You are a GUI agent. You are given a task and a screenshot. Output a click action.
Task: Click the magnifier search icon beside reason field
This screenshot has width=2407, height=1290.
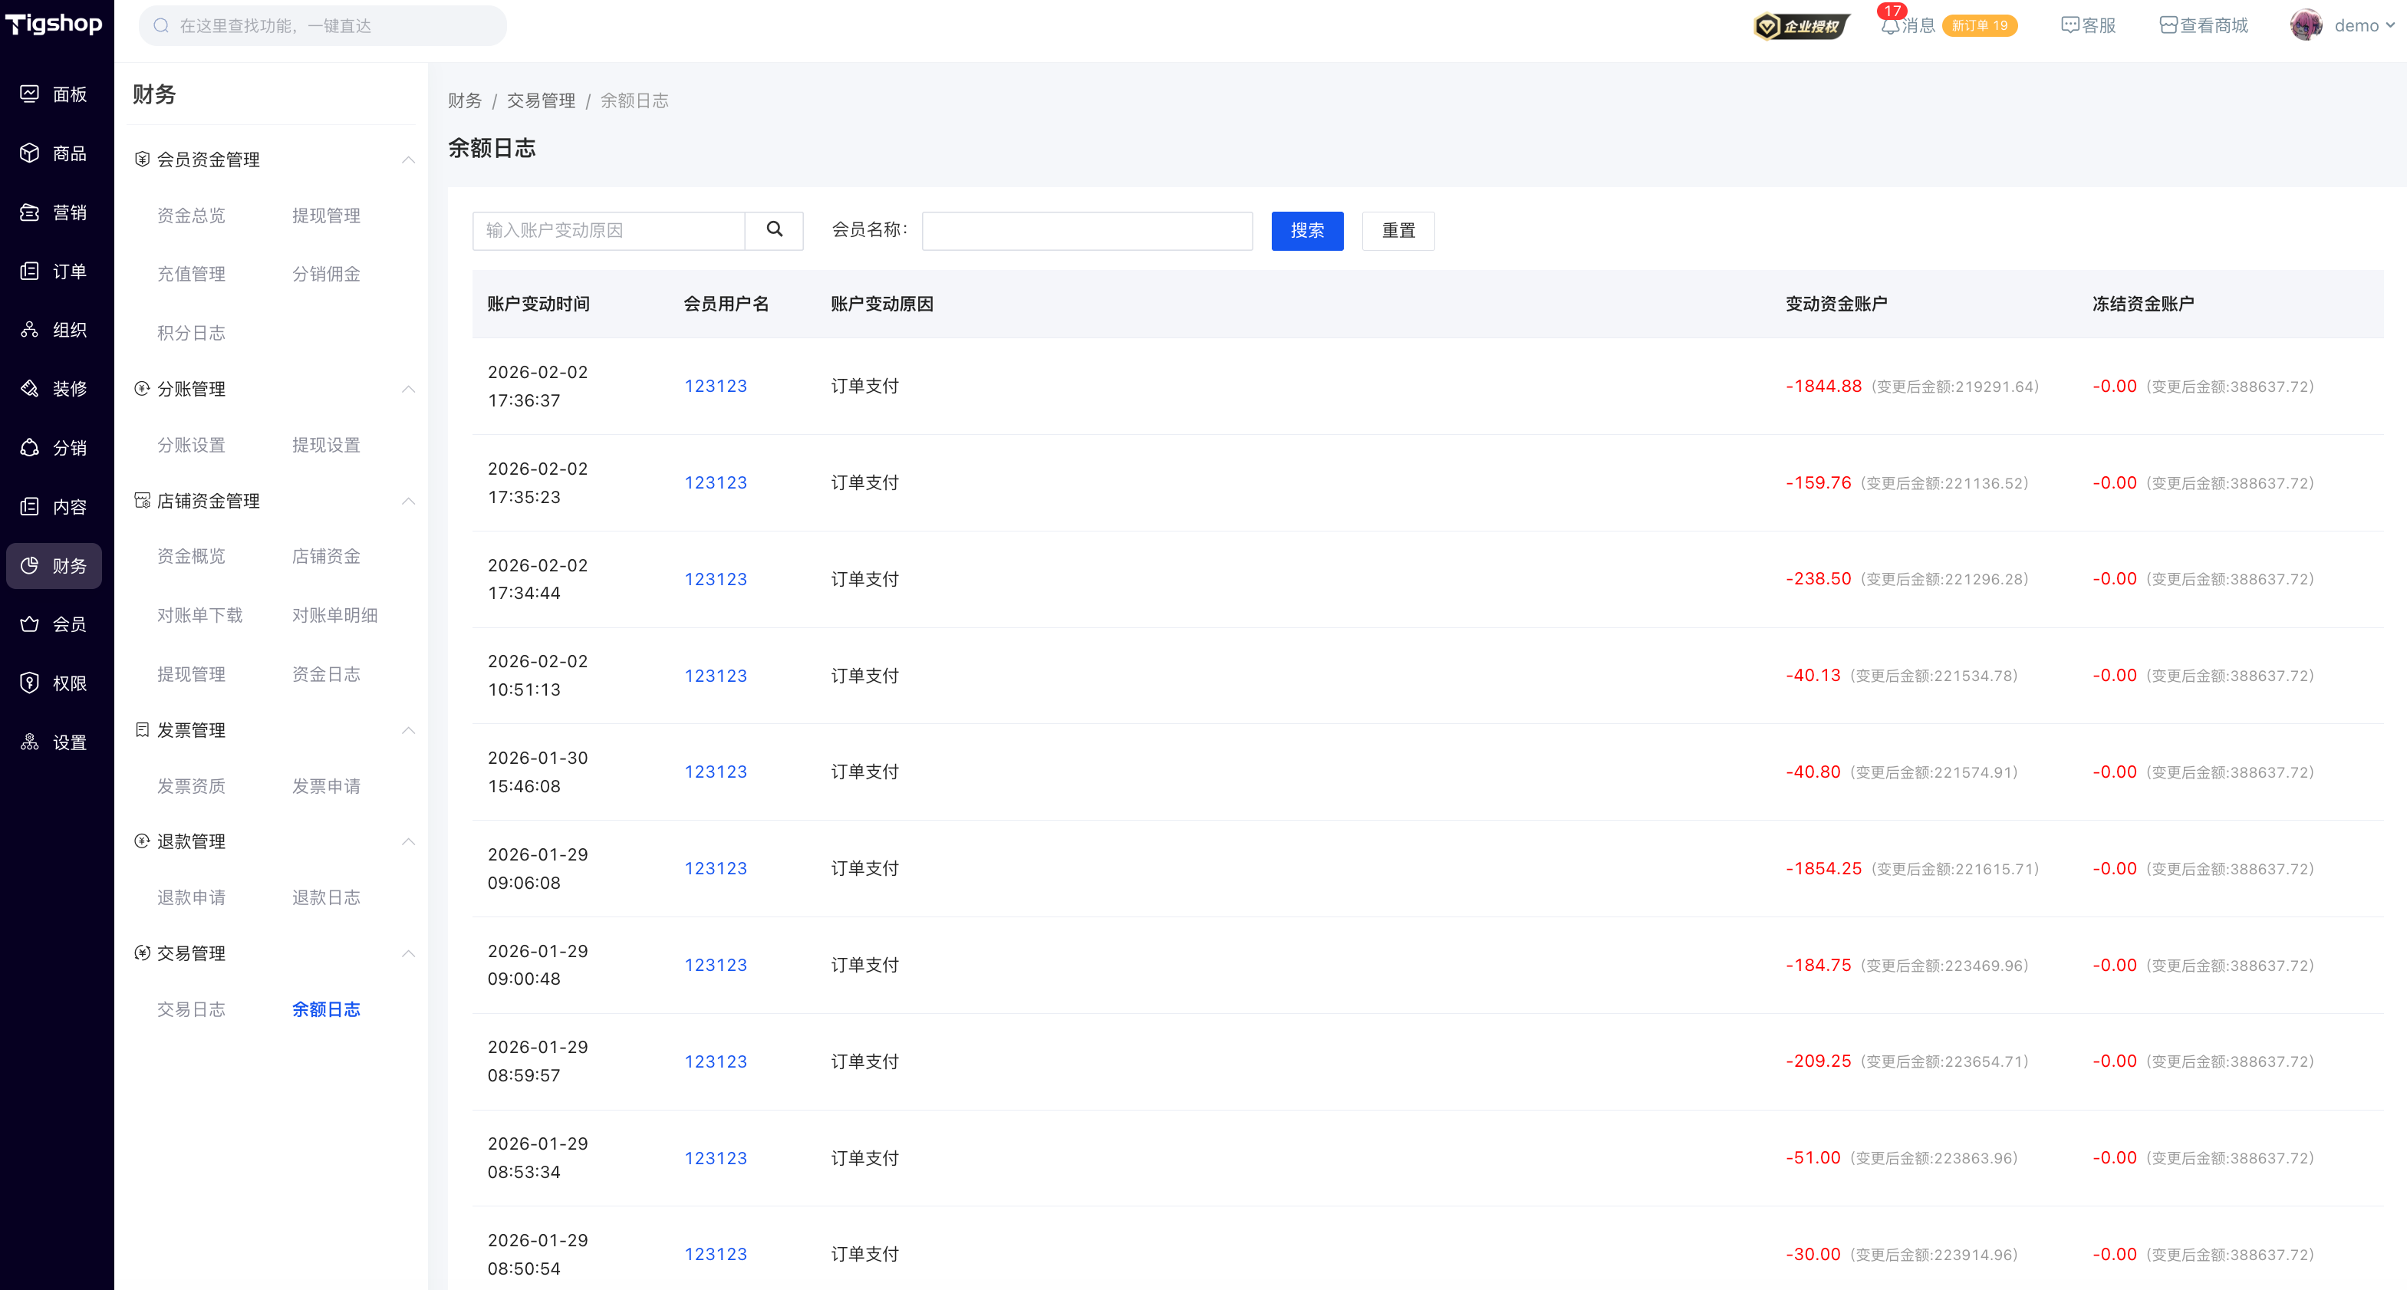[x=774, y=230]
